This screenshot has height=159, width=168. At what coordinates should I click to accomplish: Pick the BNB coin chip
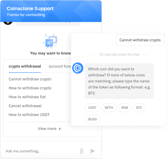pos(124,108)
